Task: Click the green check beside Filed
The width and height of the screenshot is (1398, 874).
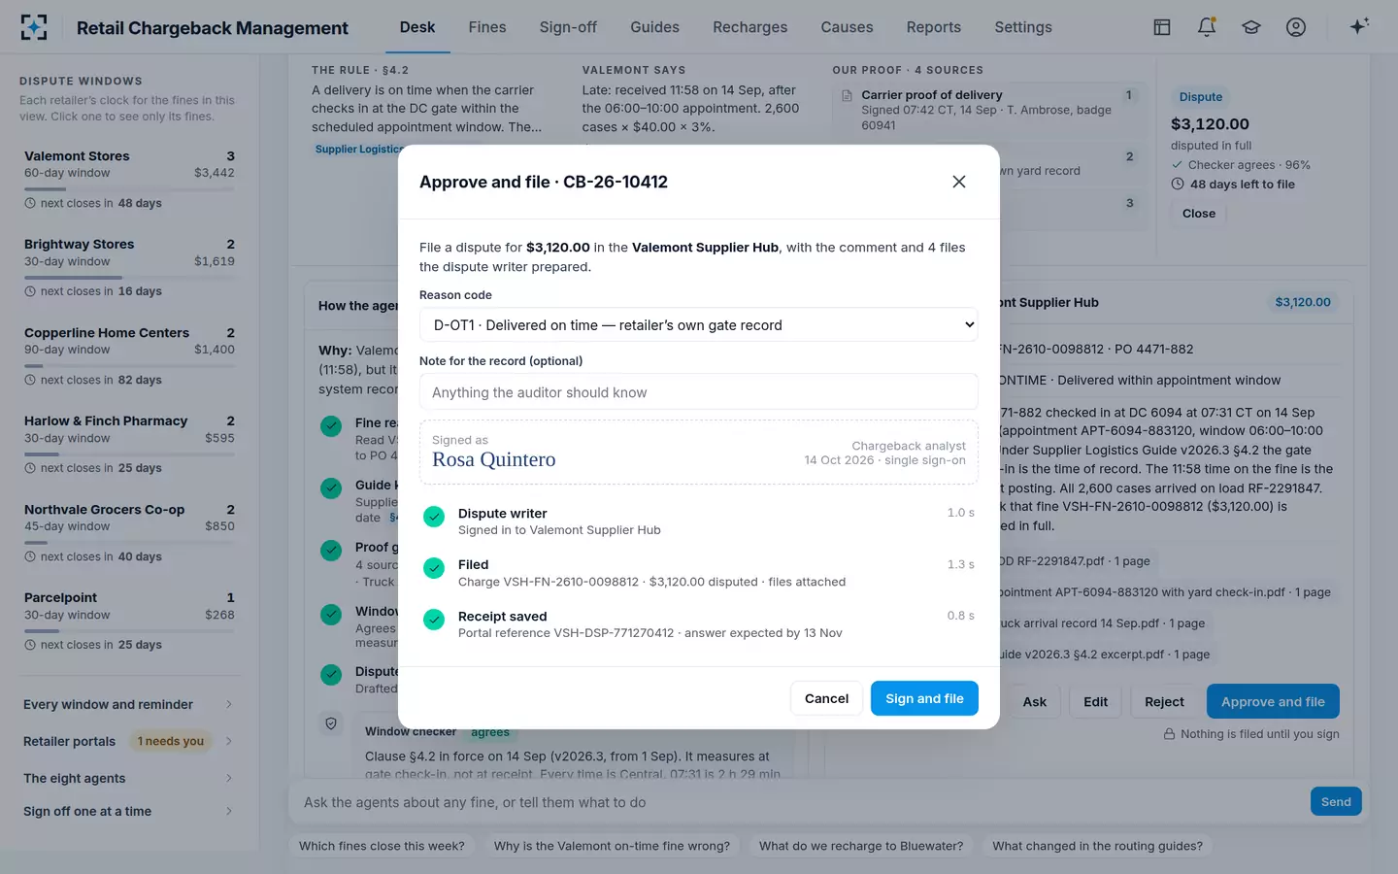Action: click(434, 568)
